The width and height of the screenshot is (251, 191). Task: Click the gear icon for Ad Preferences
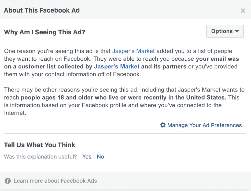(163, 125)
